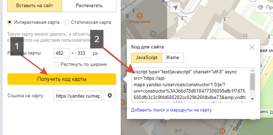Select Интерактивная карта radio button
The width and height of the screenshot is (273, 135).
tap(10, 22)
